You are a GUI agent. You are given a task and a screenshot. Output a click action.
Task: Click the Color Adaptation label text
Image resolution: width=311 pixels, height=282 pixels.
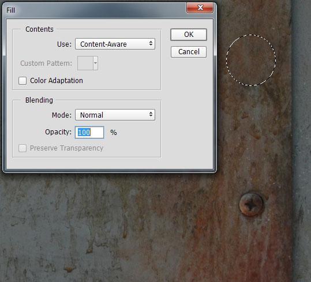[57, 81]
